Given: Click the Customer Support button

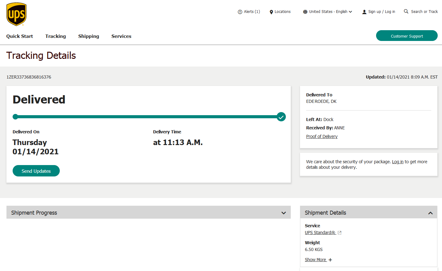Looking at the screenshot, I should tap(407, 36).
